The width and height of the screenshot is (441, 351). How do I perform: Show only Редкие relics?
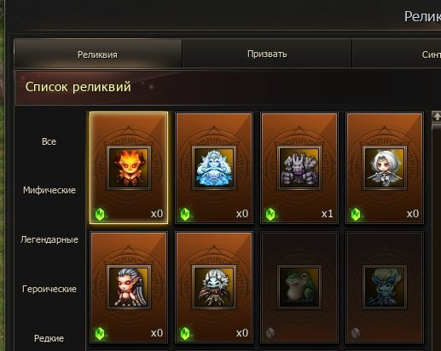point(49,338)
